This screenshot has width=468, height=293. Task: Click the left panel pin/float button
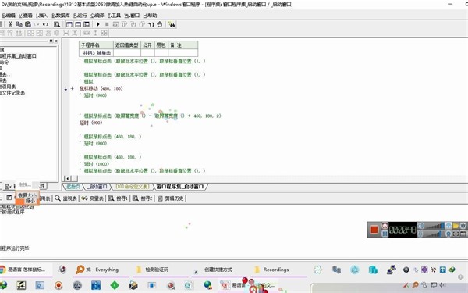tap(51, 41)
